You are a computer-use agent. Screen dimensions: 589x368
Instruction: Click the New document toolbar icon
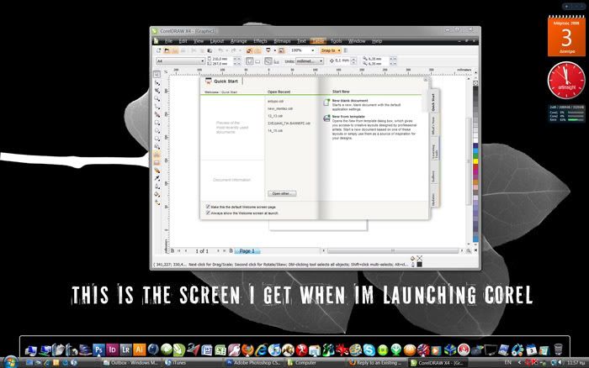pyautogui.click(x=159, y=50)
